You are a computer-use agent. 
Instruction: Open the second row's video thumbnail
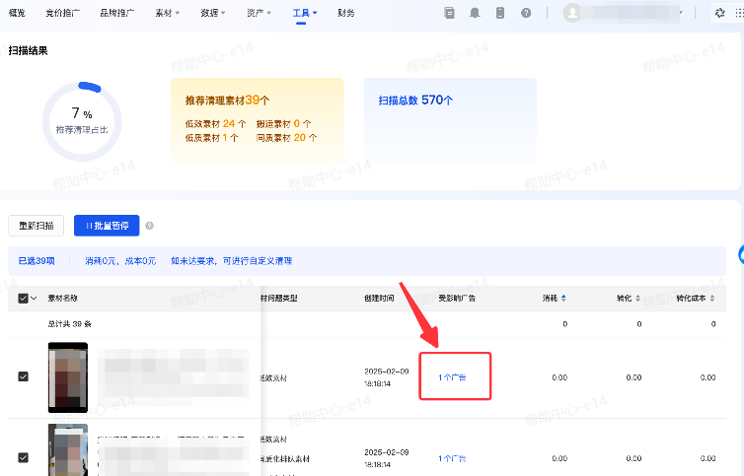68,450
